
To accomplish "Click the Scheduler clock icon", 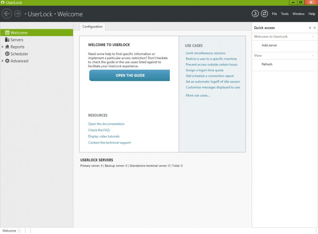I will [x=7, y=54].
